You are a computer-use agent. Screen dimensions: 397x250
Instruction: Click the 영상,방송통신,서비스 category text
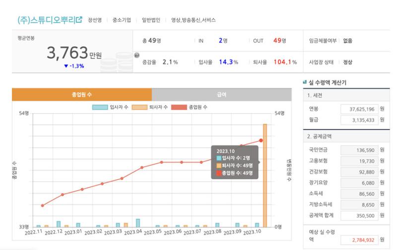[194, 20]
